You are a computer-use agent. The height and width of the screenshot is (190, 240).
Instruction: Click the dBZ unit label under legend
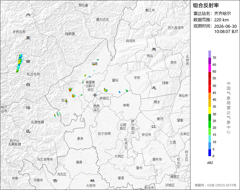click(x=210, y=163)
